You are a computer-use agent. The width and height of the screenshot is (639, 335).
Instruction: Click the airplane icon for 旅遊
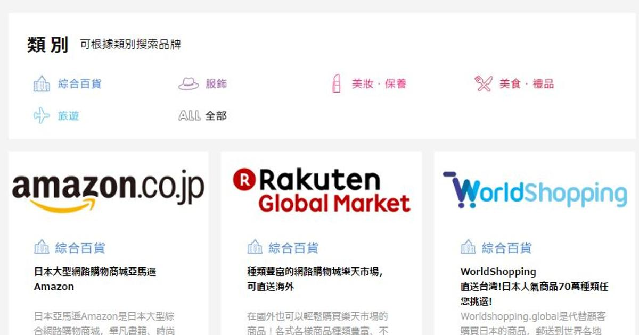pyautogui.click(x=42, y=115)
